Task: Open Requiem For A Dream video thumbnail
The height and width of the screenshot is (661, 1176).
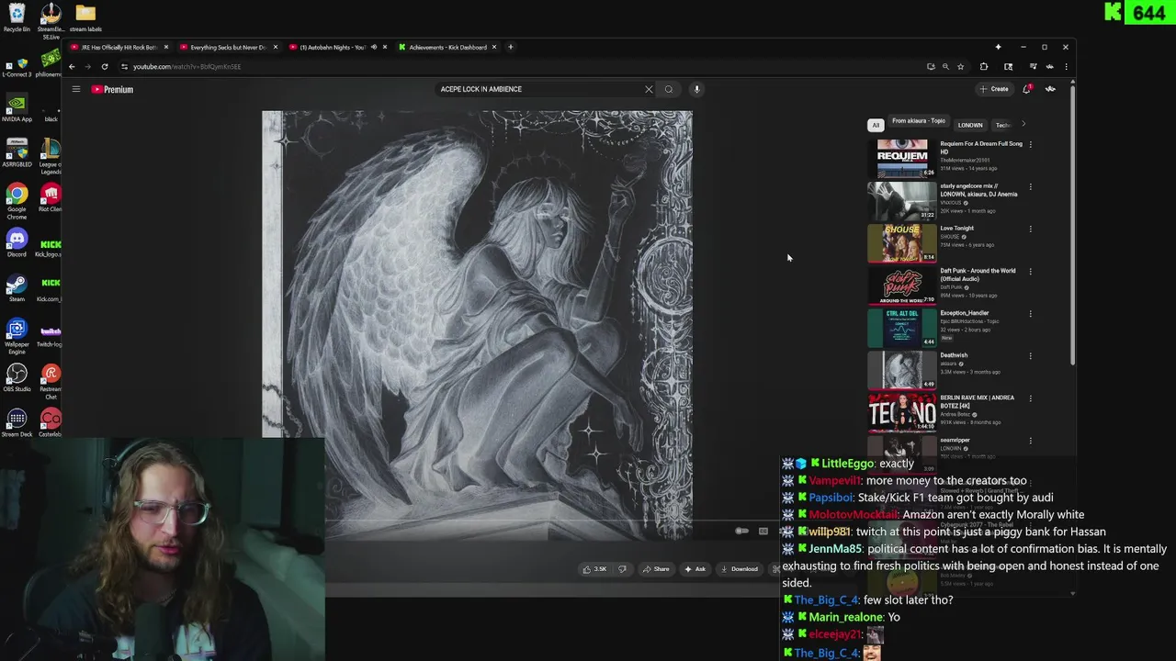Action: click(902, 158)
